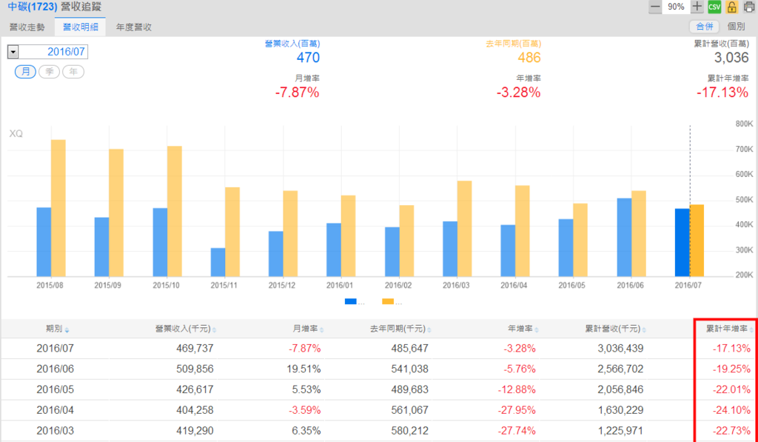Click yearly growth -27.95% cell

[x=517, y=410]
